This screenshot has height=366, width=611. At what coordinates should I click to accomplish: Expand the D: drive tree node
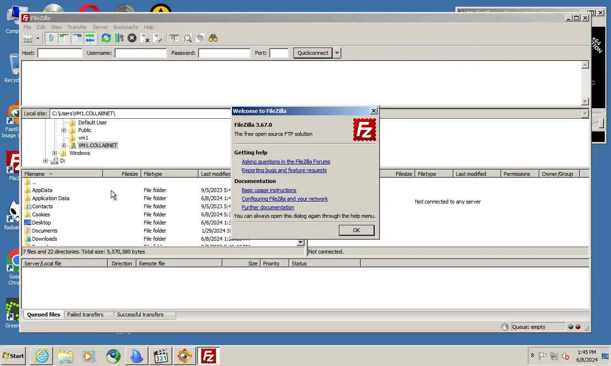click(45, 161)
